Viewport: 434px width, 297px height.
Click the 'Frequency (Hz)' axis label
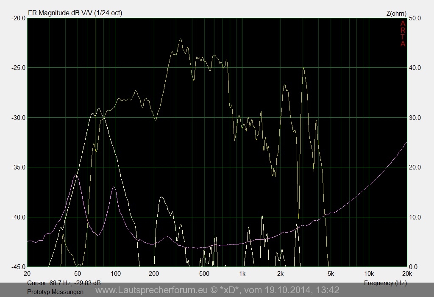385,283
